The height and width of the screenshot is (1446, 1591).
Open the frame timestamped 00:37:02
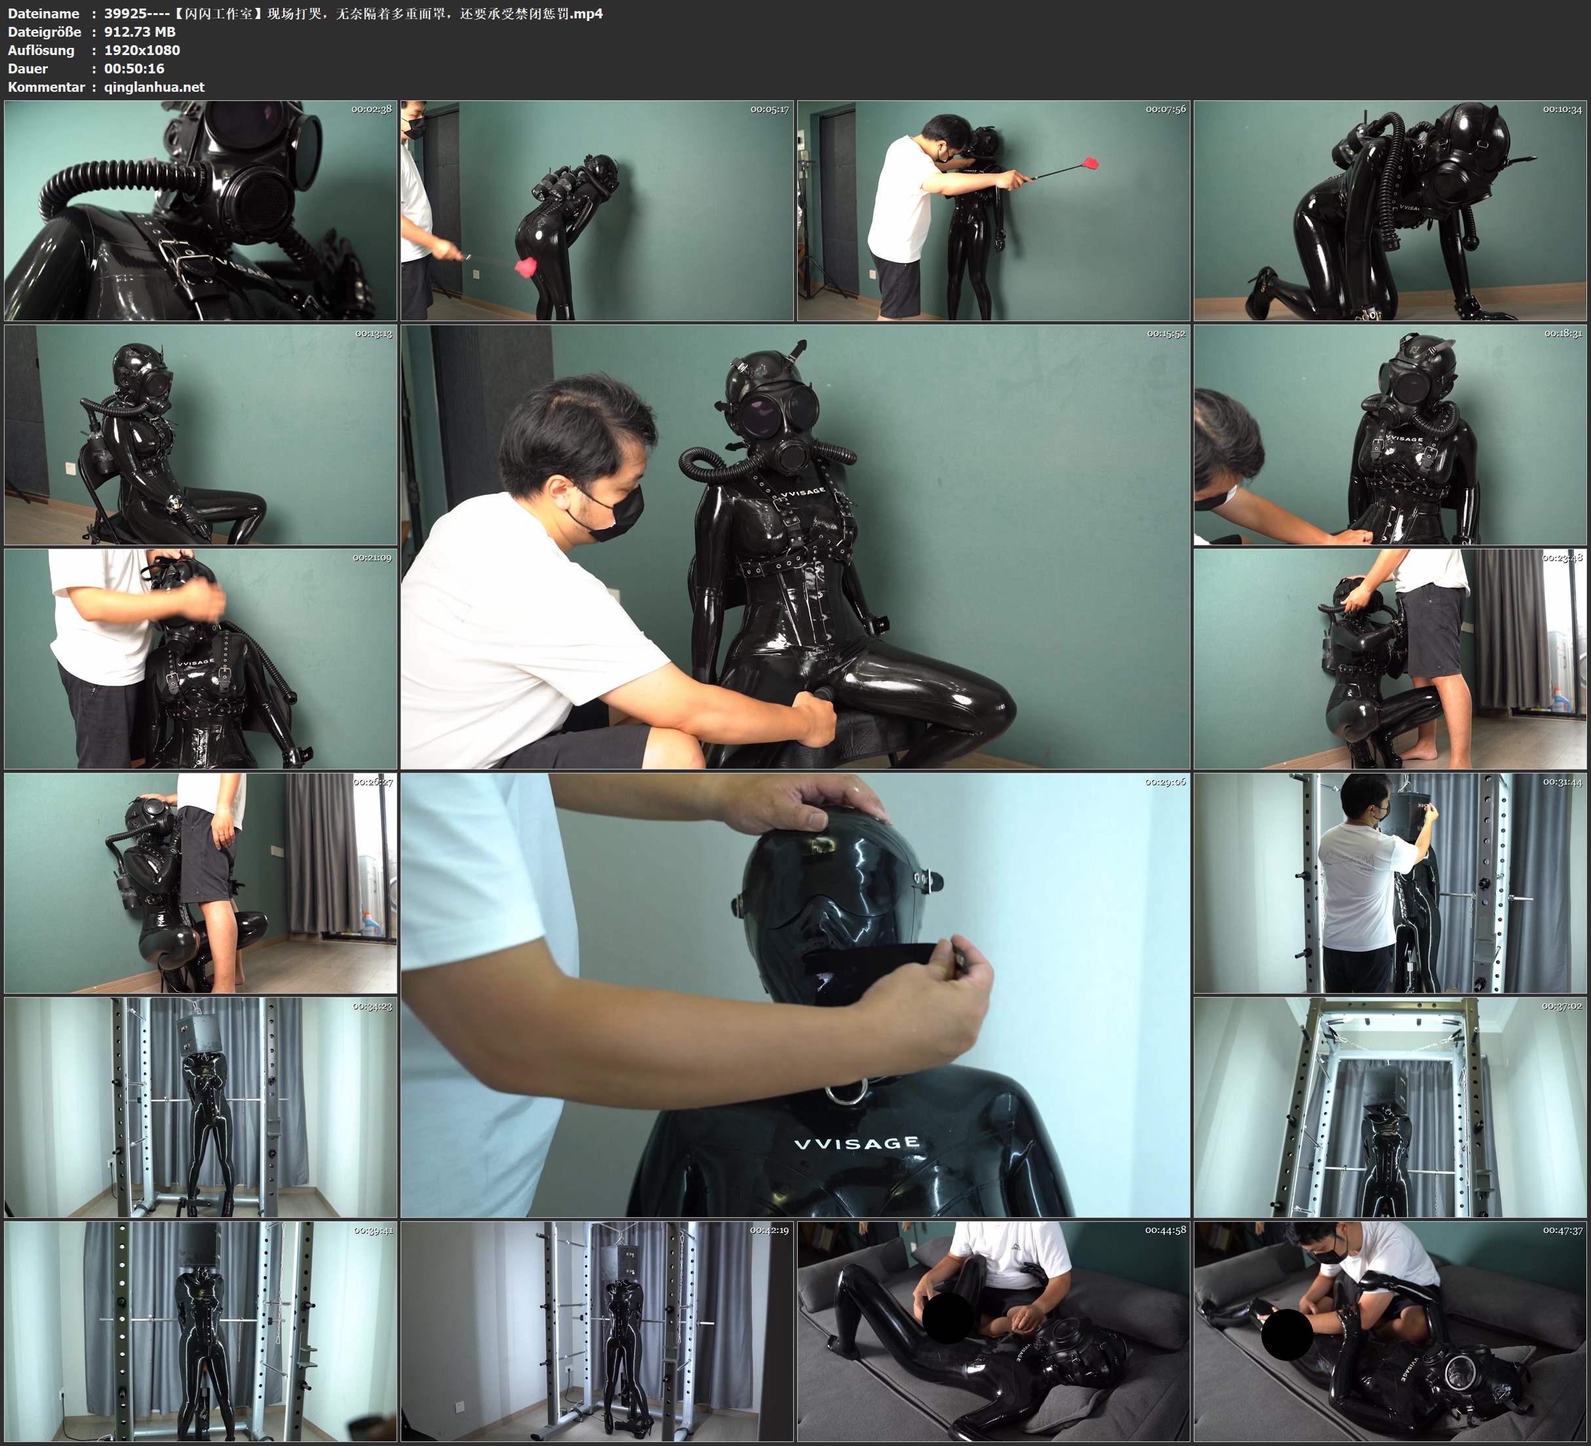1390,1107
